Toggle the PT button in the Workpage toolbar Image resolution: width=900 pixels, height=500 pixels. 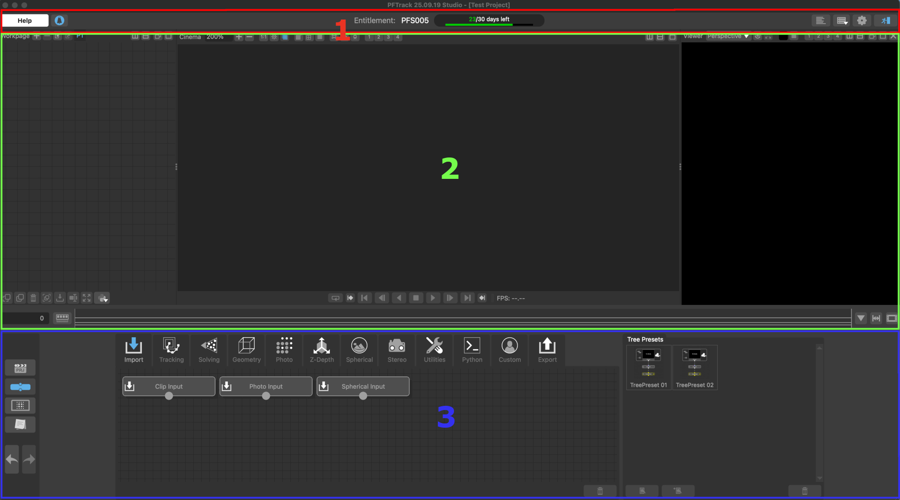[80, 36]
